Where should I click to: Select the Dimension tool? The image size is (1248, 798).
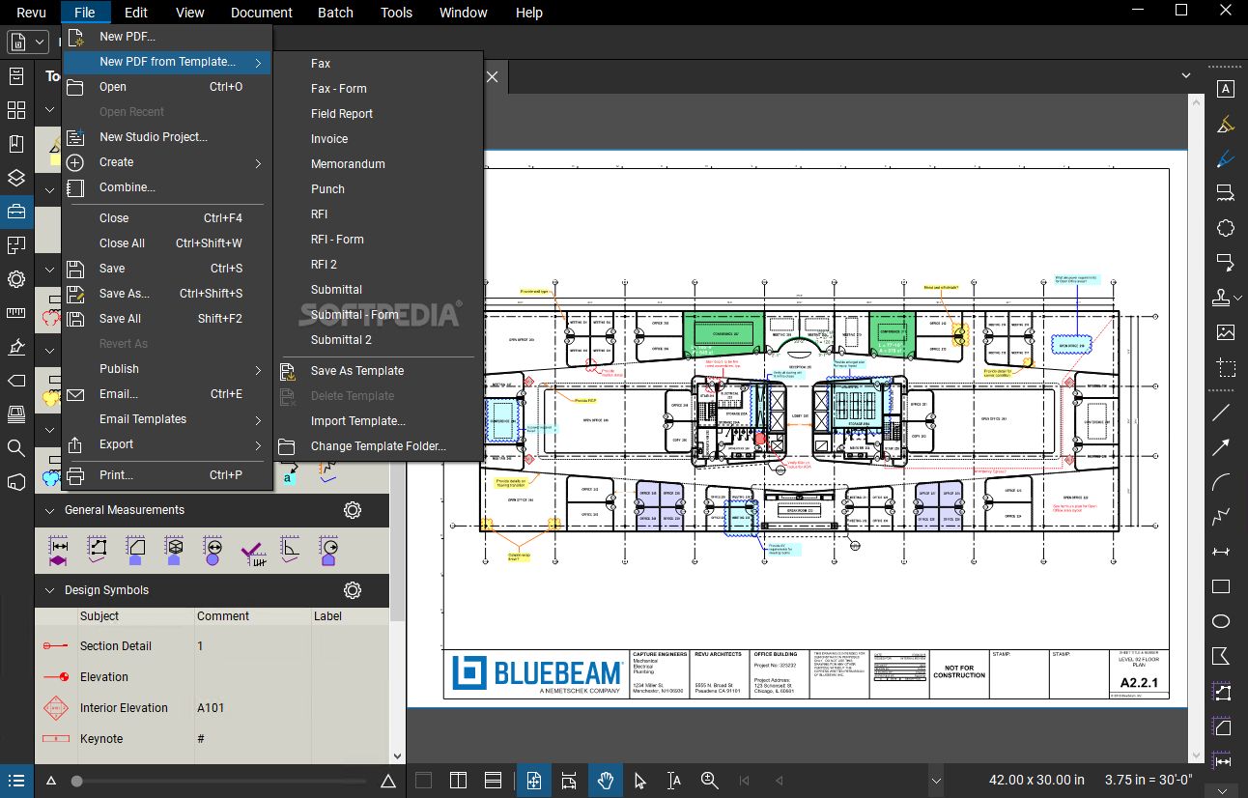coord(1222,552)
